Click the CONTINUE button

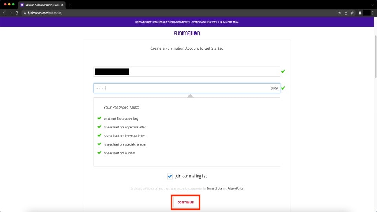185,203
